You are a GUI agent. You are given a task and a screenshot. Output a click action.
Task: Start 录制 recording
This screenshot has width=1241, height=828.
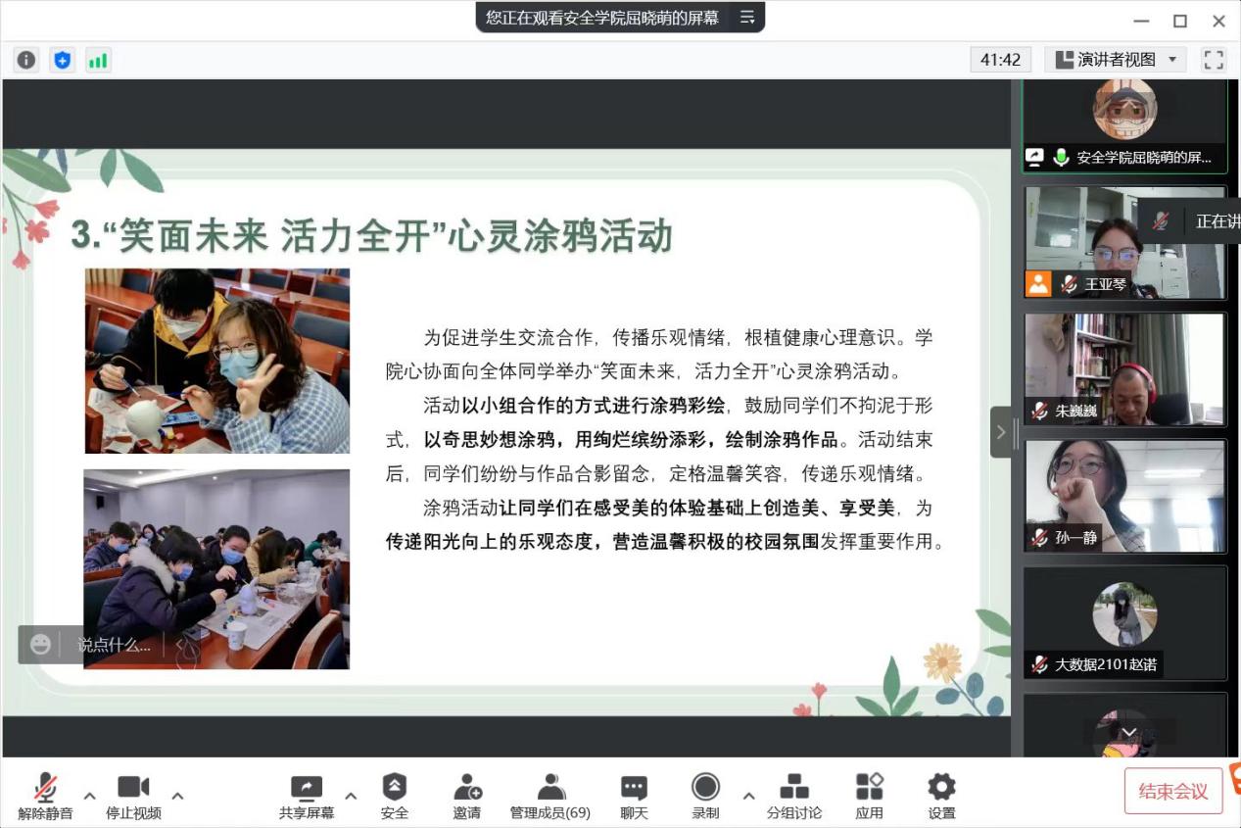(705, 797)
